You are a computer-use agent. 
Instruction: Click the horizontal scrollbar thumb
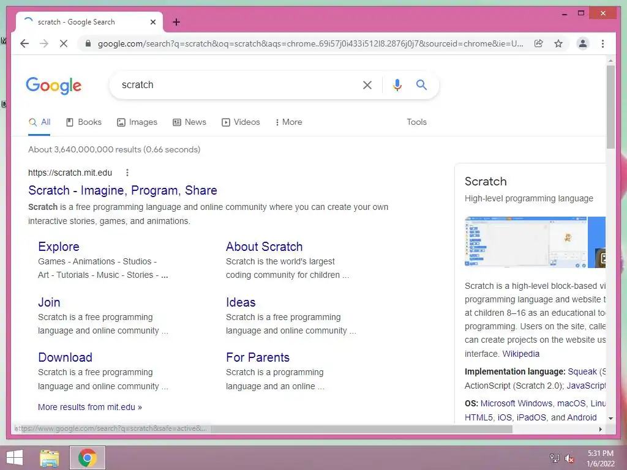[x=362, y=429]
